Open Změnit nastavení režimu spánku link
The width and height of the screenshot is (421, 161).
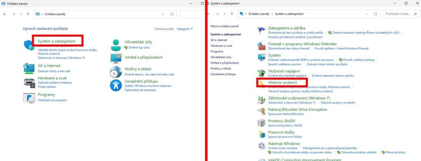click(x=333, y=76)
